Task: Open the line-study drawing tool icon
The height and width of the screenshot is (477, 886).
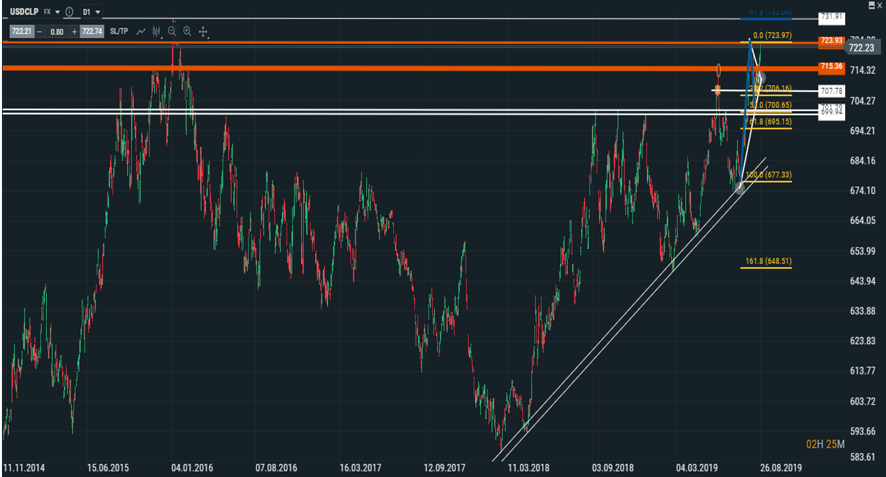Action: 141,31
